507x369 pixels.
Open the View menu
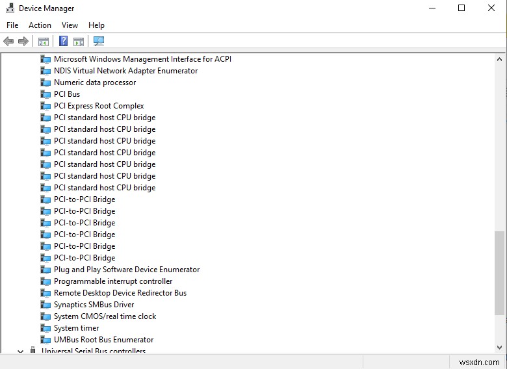pyautogui.click(x=70, y=25)
